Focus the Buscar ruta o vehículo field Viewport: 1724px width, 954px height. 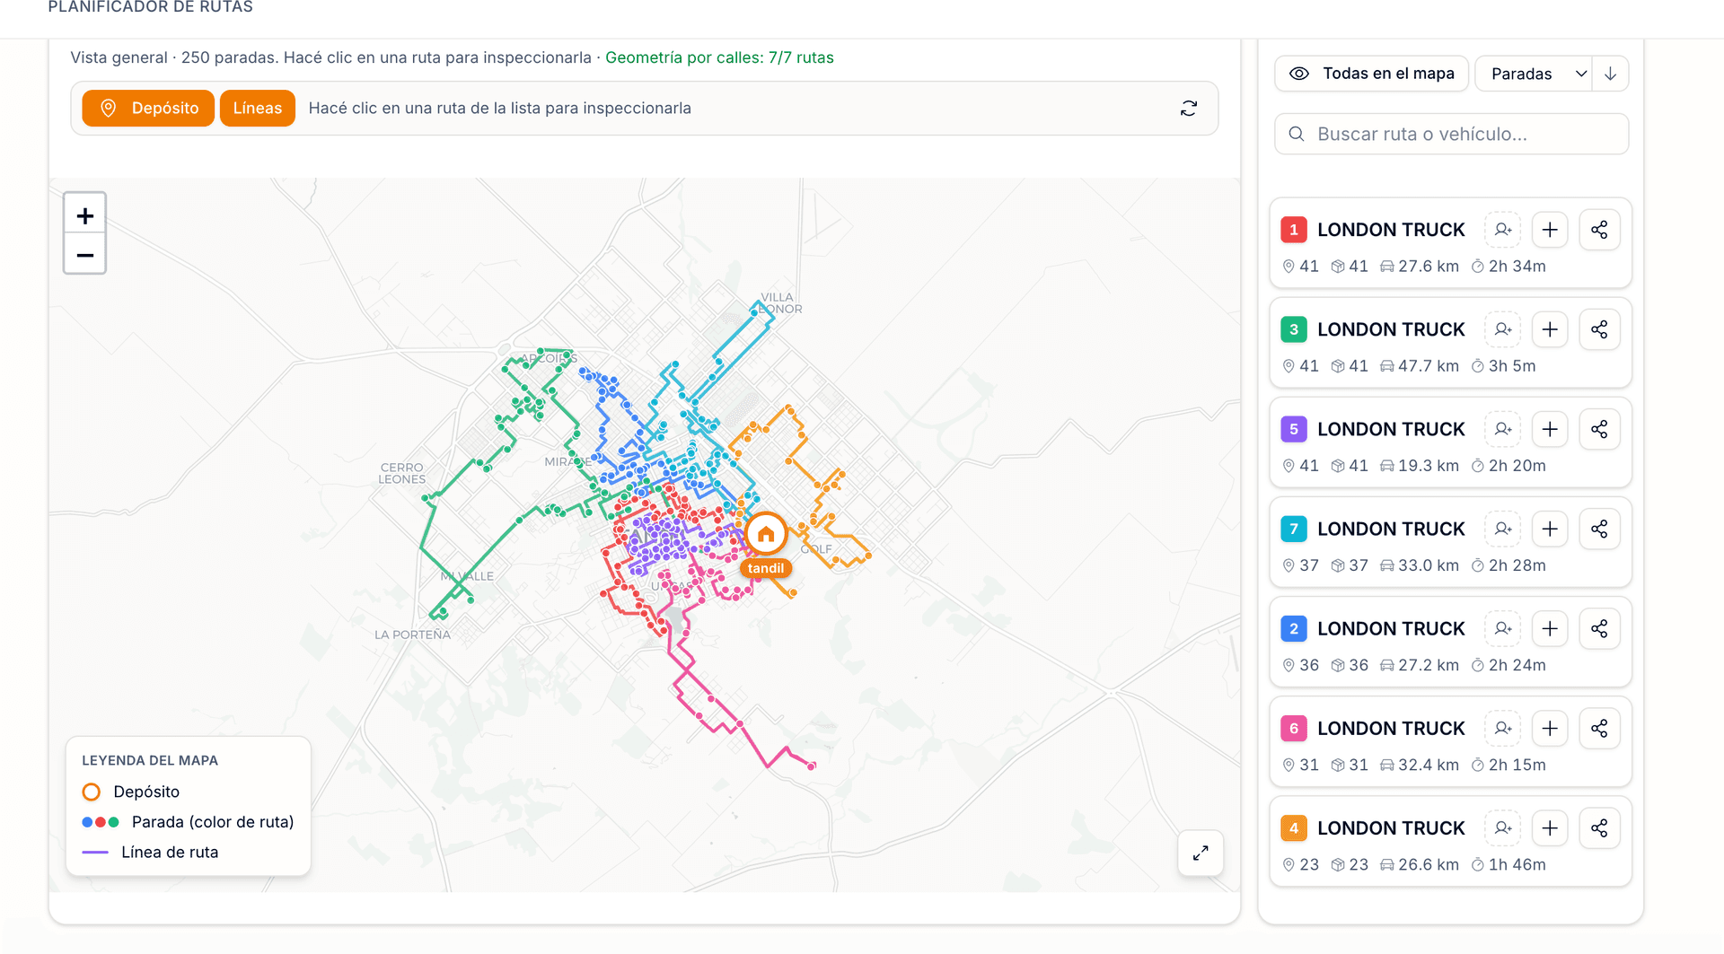(1451, 134)
